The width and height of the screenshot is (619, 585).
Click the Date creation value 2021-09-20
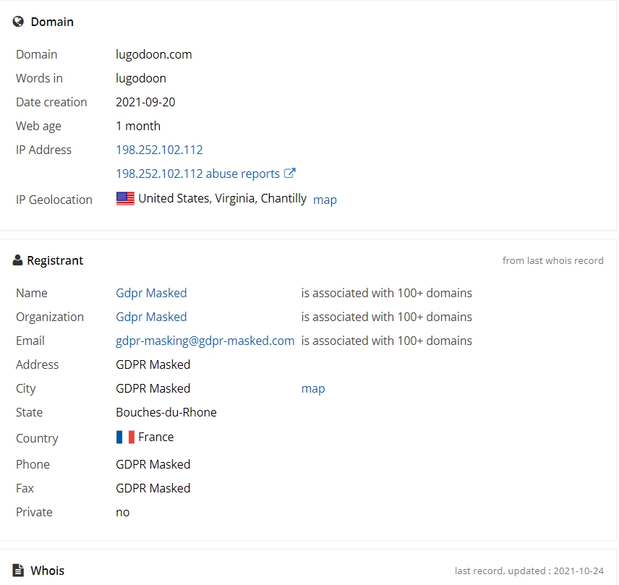pyautogui.click(x=145, y=102)
